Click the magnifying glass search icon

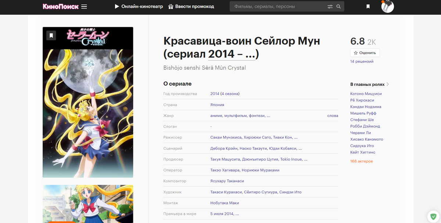tap(338, 7)
